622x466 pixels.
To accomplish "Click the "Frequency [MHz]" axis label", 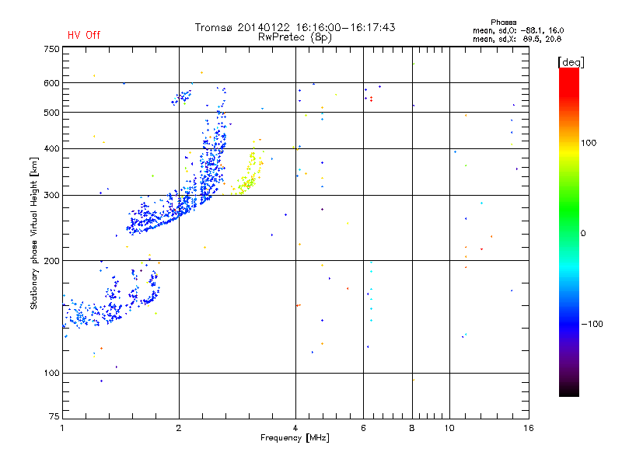I will point(295,438).
